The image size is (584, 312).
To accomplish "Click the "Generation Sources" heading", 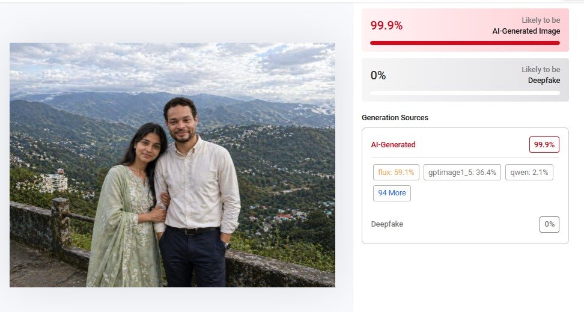I will pyautogui.click(x=395, y=118).
